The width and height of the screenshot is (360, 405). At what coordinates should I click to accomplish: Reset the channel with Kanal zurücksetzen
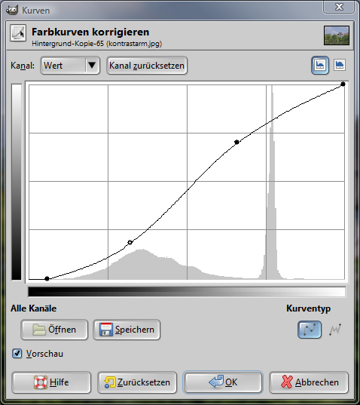point(147,66)
